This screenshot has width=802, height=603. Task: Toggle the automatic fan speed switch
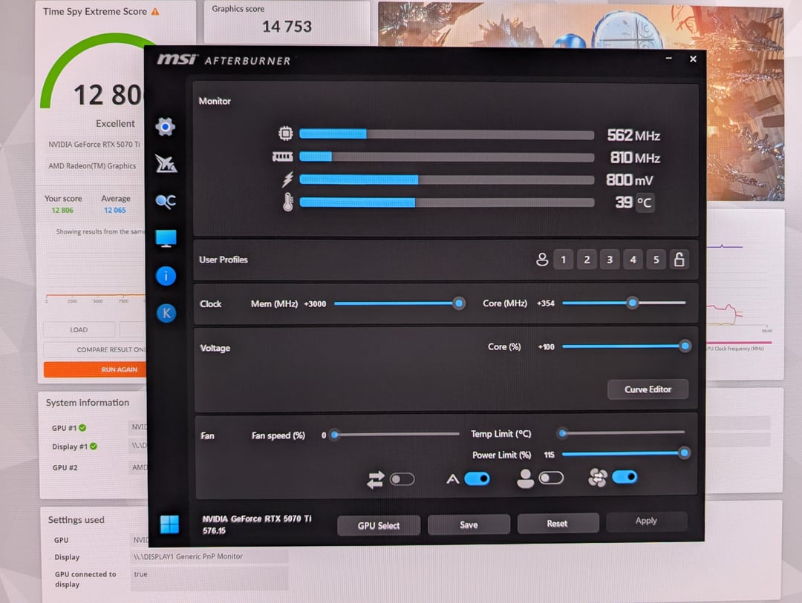(477, 479)
